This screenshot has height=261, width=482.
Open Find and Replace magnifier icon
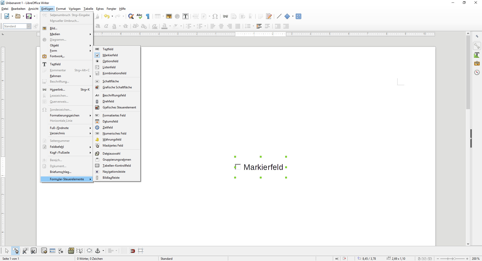131,16
